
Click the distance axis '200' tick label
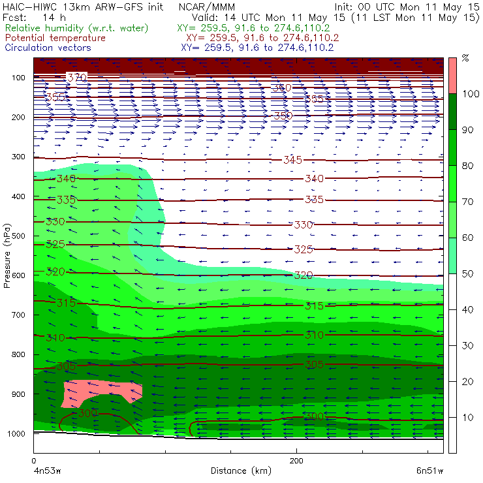296,461
